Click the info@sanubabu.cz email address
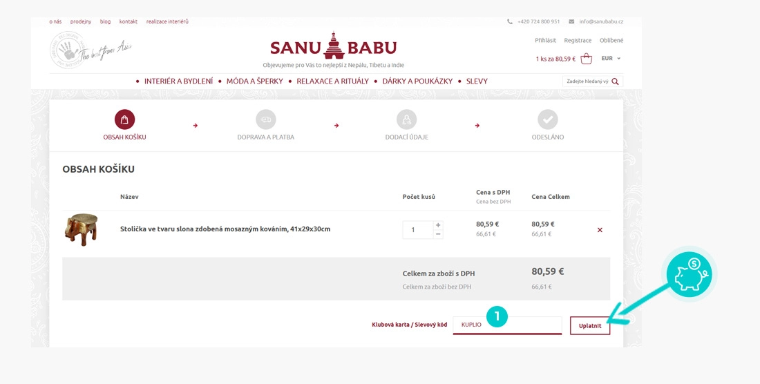The height and width of the screenshot is (384, 760). pyautogui.click(x=601, y=22)
